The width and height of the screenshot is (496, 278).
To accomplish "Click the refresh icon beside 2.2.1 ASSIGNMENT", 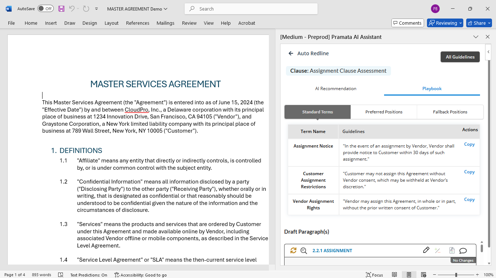I will pos(293,250).
